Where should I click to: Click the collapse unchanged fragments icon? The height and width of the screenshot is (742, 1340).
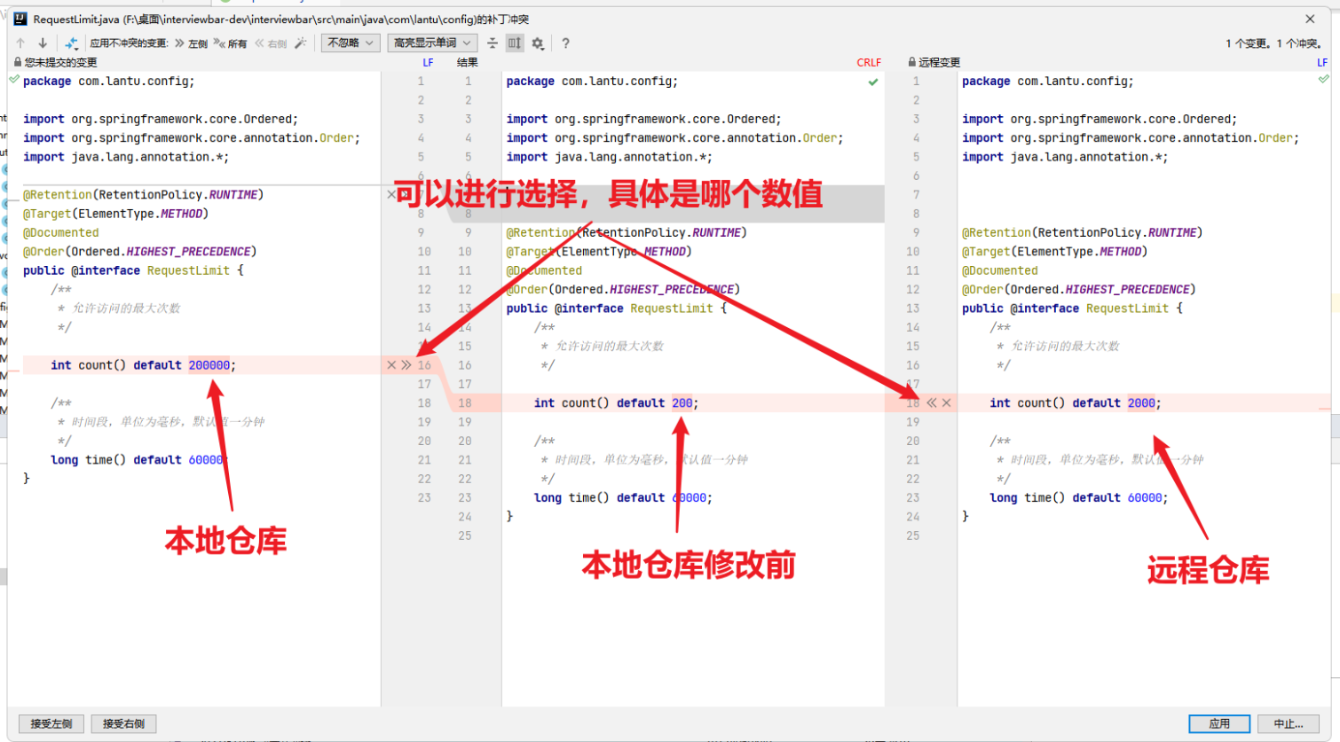493,43
